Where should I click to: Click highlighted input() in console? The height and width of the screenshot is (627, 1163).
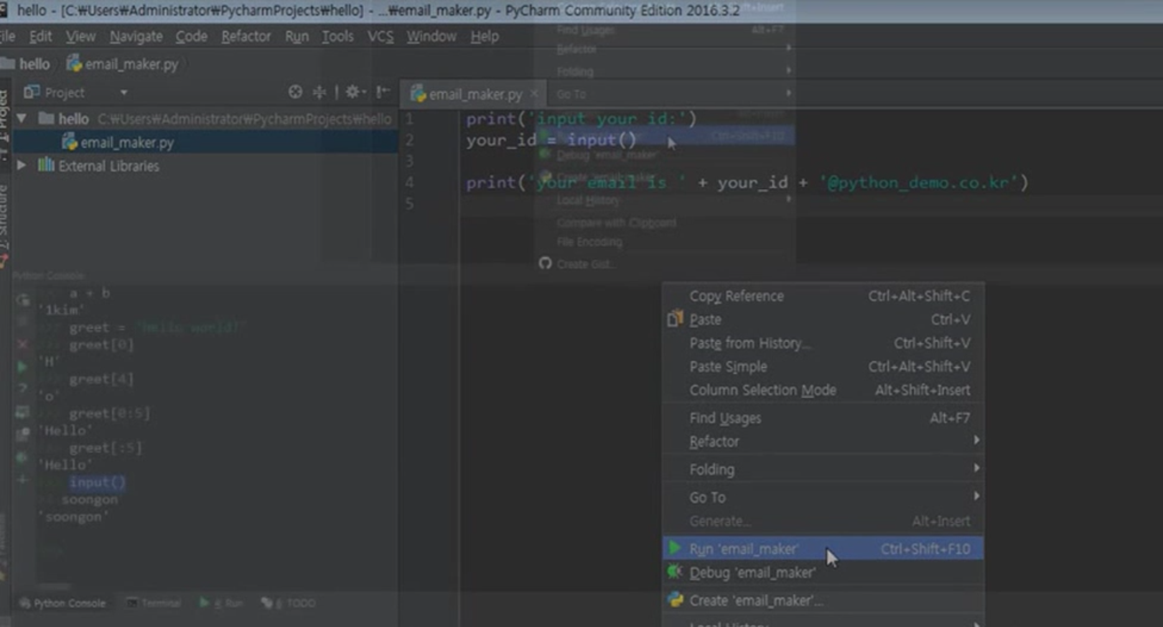coord(97,482)
